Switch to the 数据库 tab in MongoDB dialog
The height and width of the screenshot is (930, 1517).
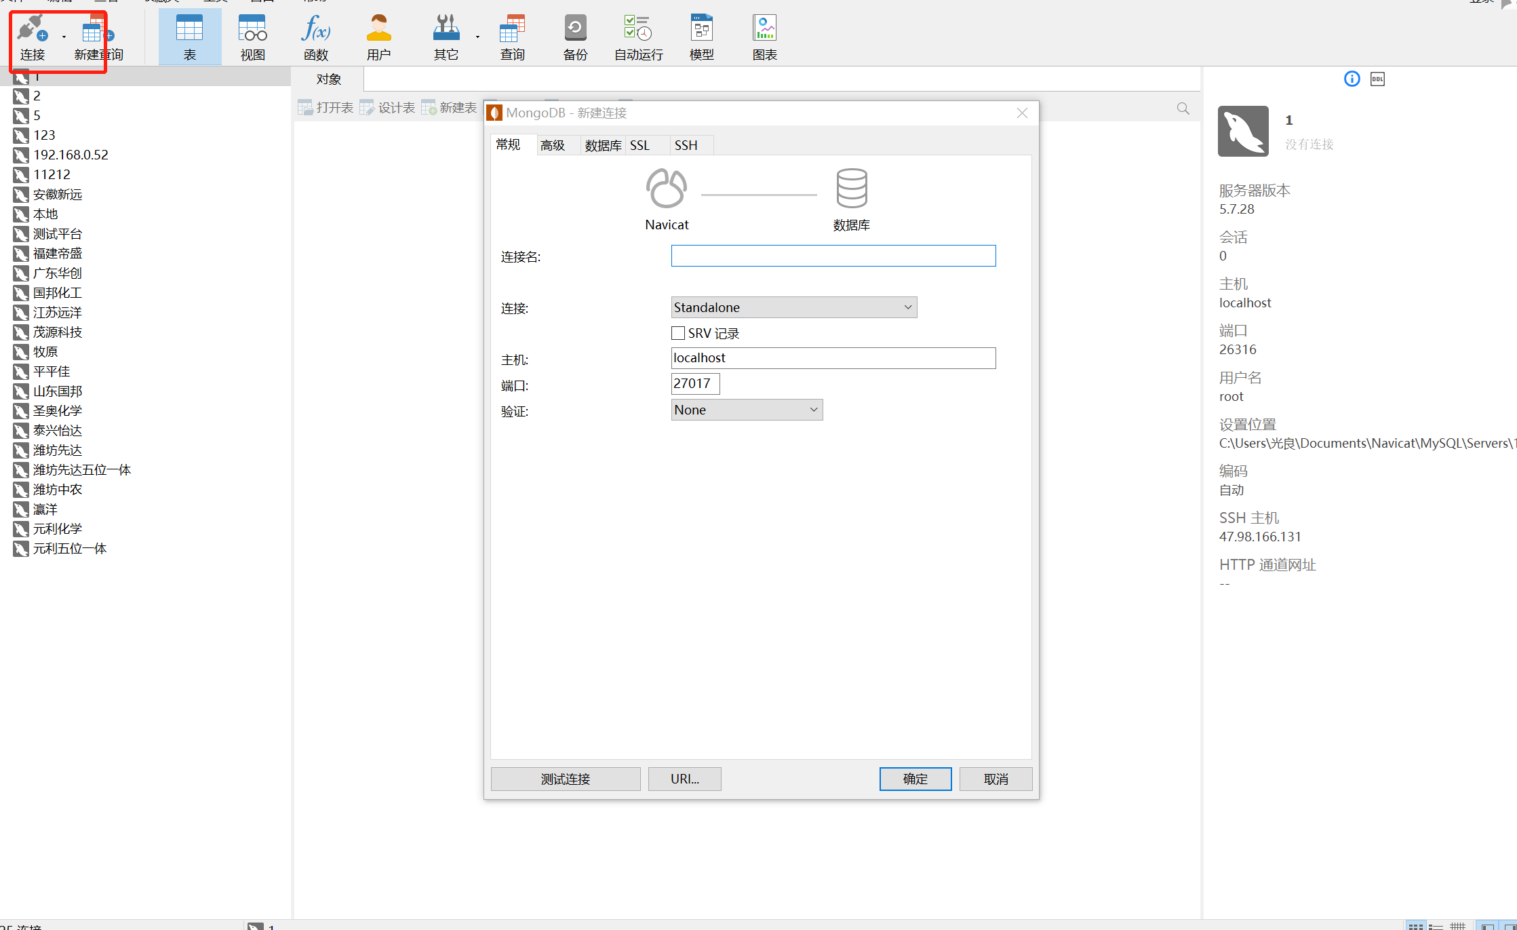(x=603, y=145)
